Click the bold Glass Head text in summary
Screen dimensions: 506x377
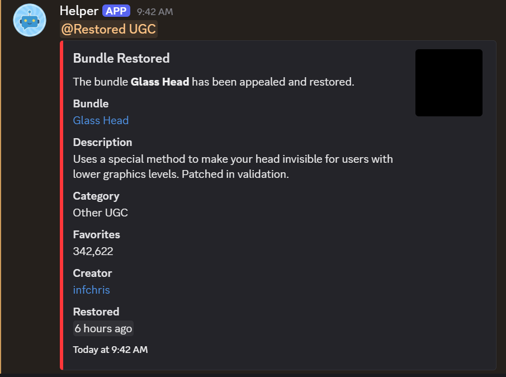click(x=160, y=82)
